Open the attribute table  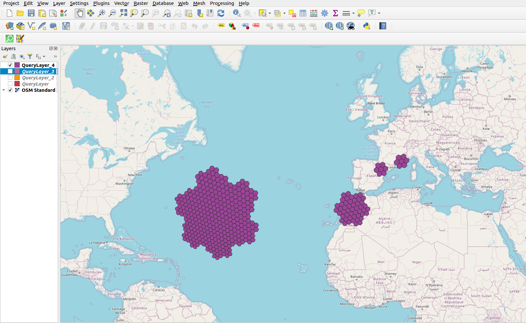tap(303, 13)
